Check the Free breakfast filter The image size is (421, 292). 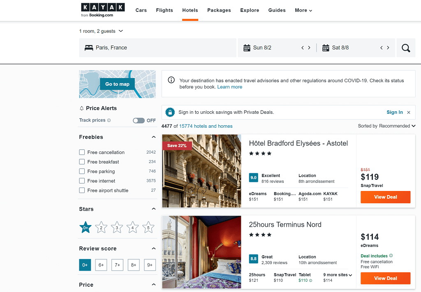[x=82, y=162]
